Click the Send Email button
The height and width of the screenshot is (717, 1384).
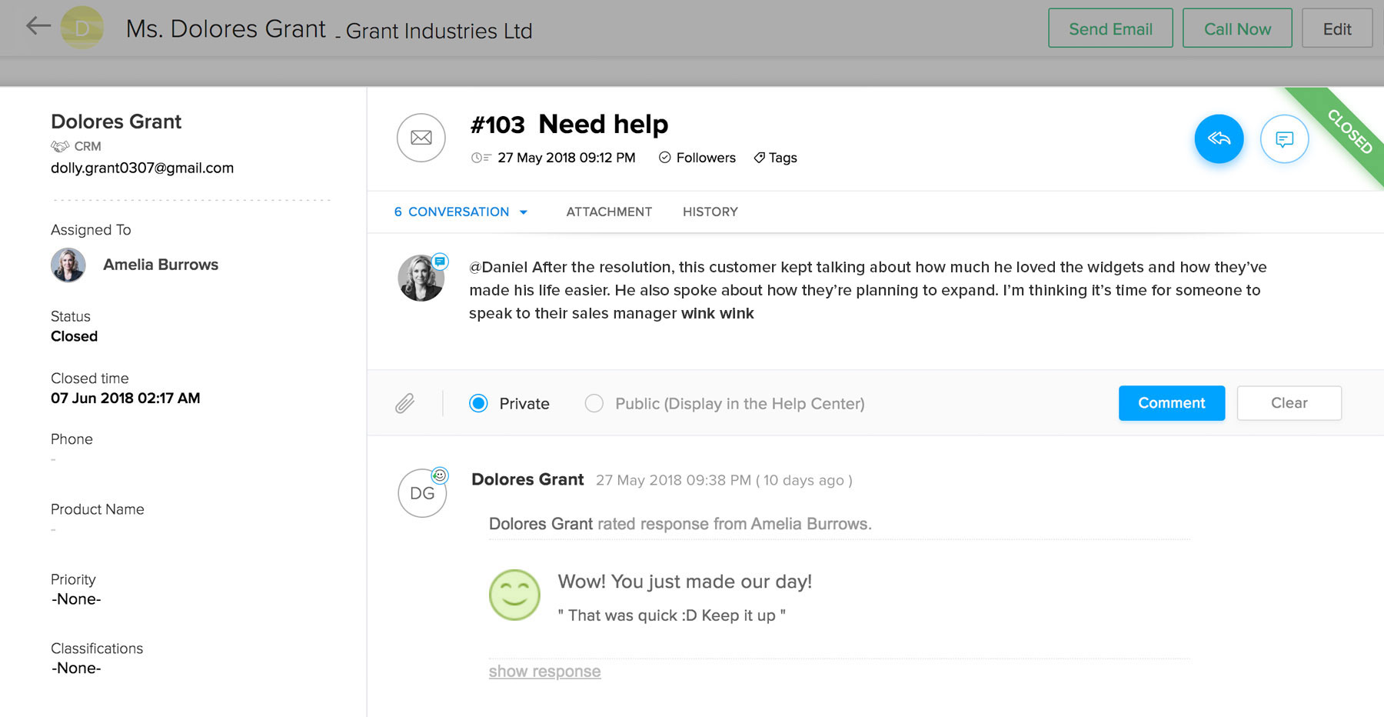[1110, 28]
